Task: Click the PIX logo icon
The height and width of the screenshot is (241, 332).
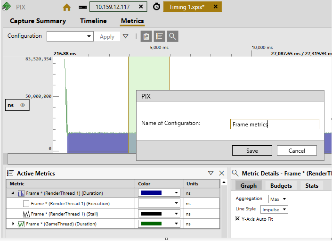Action: click(6, 6)
